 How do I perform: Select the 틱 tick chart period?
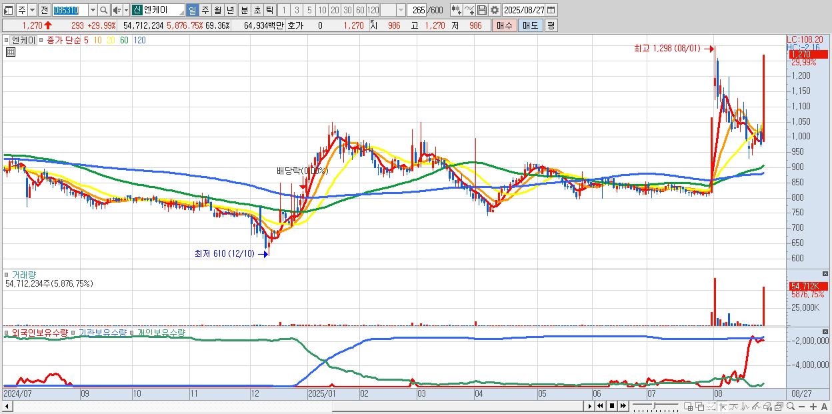click(x=269, y=10)
